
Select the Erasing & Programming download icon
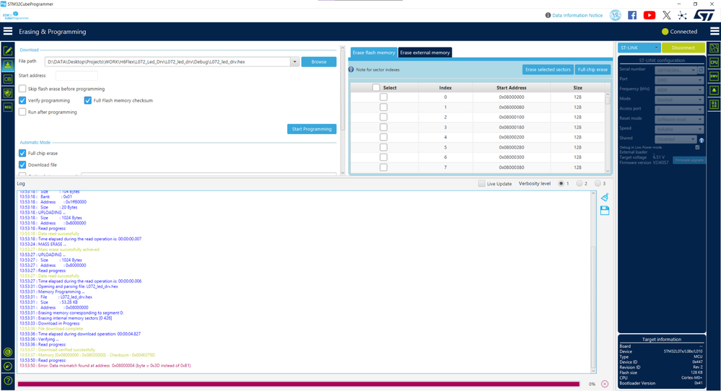pos(7,65)
